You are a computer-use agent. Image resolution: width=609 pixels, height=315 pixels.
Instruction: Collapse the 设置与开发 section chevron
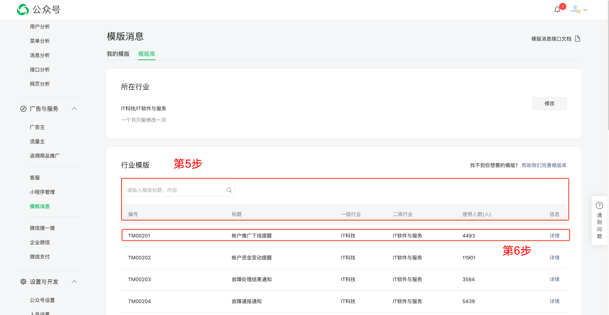(74, 282)
